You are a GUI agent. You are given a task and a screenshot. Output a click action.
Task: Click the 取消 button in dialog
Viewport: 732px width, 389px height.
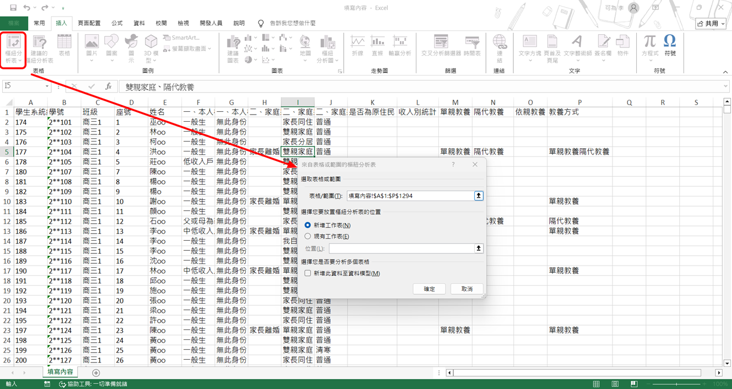[x=467, y=289]
